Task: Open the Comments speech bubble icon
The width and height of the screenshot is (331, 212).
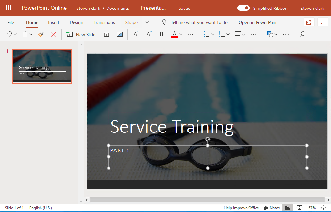Action: point(323,22)
